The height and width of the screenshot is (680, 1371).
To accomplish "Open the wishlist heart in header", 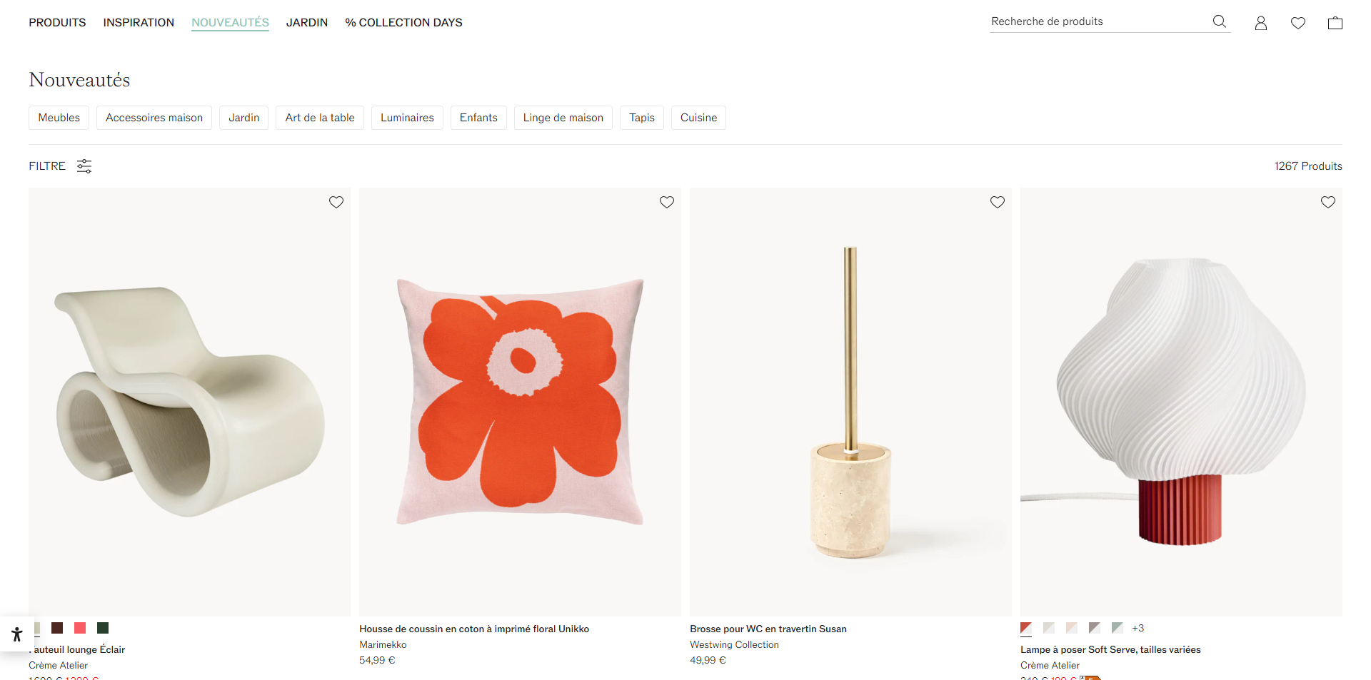I will (1298, 23).
